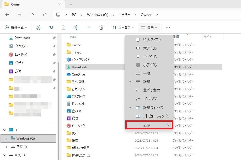Click the Rename icon in toolbar

76,28
